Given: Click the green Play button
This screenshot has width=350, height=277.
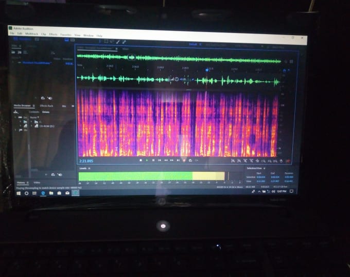Looking at the screenshot, I should [x=147, y=160].
